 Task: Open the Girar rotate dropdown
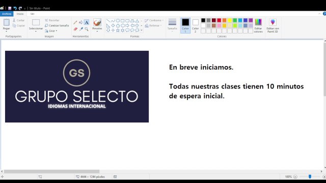pos(51,31)
